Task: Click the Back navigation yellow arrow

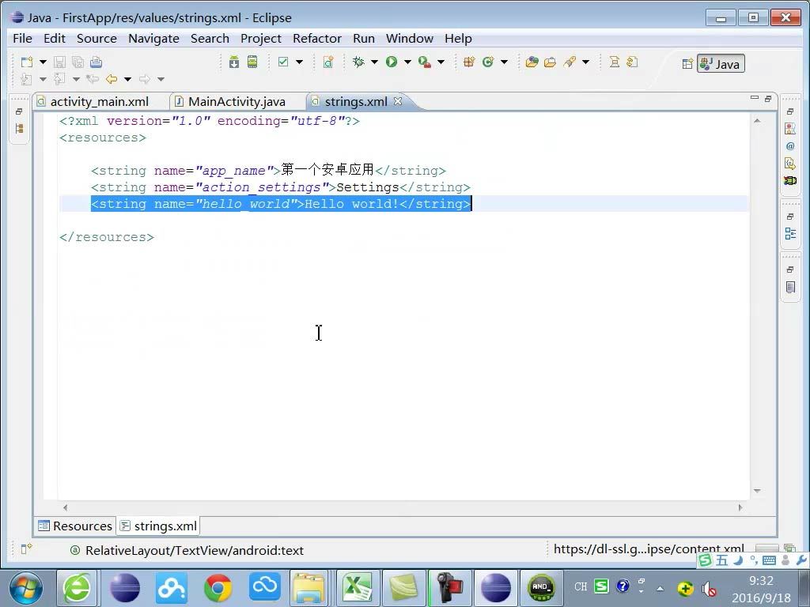Action: pos(111,79)
